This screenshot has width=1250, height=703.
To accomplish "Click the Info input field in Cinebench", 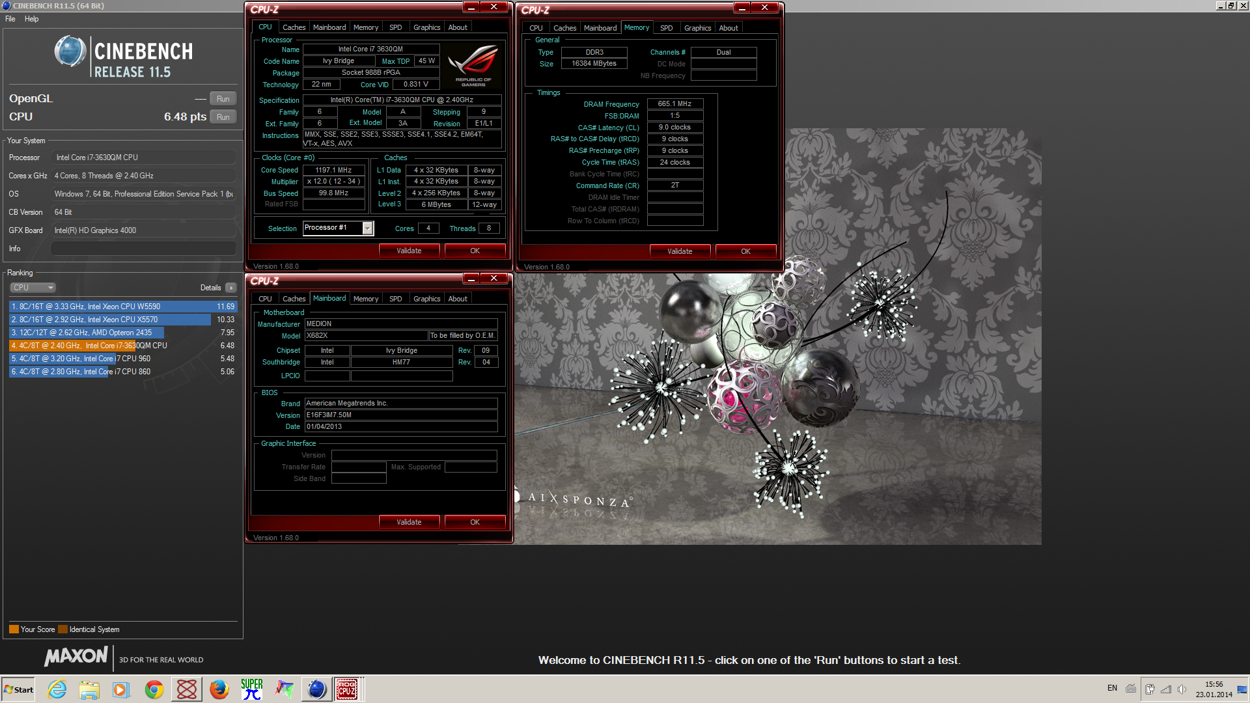I will click(143, 249).
